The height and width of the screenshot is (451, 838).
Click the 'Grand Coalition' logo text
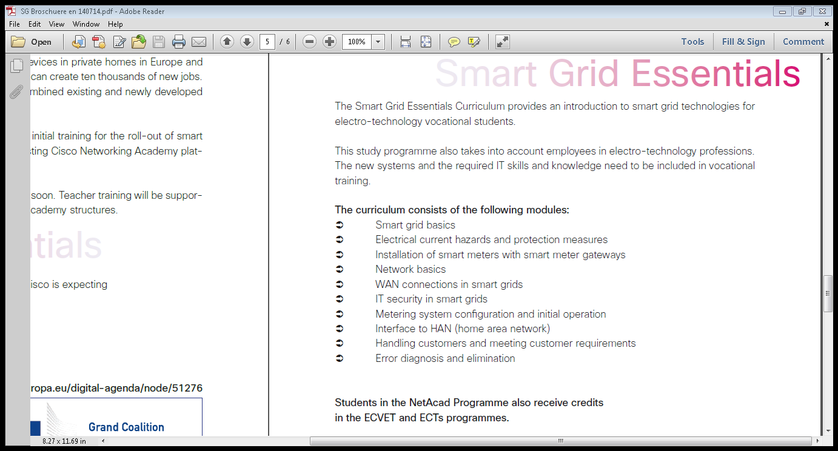pos(126,427)
